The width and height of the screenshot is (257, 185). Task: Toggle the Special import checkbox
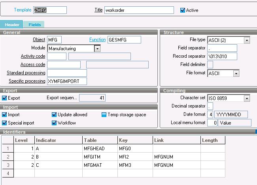(5, 123)
